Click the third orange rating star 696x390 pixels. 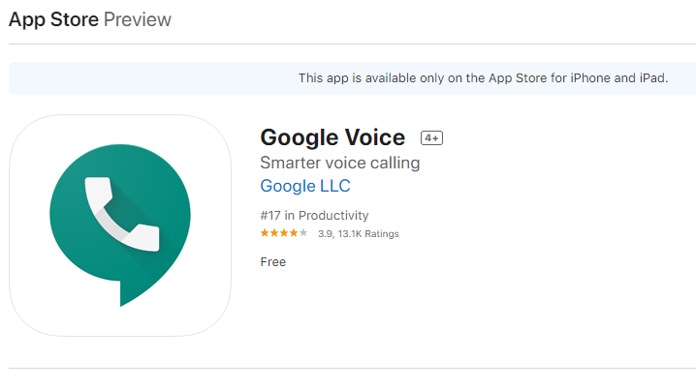[284, 233]
